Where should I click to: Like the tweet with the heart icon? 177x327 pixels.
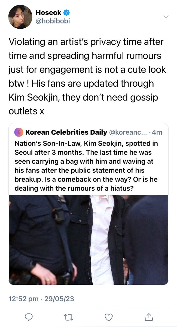click(109, 317)
